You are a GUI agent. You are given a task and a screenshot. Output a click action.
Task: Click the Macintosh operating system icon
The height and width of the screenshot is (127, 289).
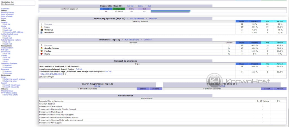pyautogui.click(x=41, y=33)
